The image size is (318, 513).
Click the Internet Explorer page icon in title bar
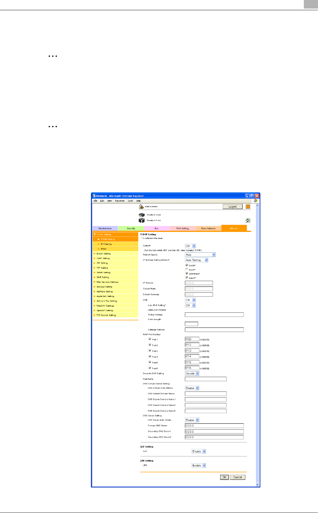[94, 196]
